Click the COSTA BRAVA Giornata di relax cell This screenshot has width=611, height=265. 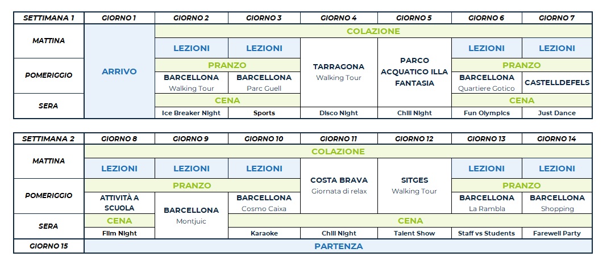coord(339,186)
